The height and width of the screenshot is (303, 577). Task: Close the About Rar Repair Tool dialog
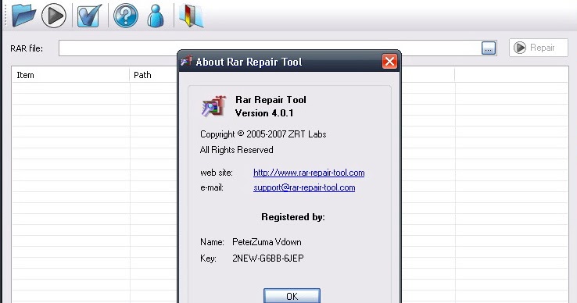click(389, 62)
